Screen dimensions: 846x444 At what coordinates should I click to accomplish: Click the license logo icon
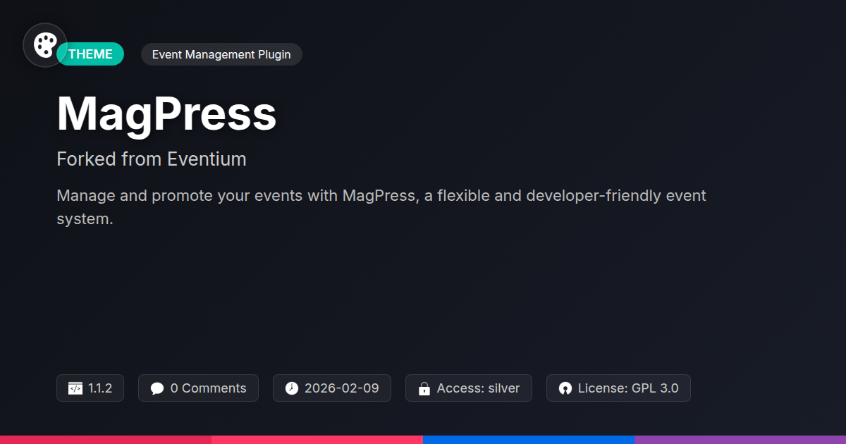click(565, 388)
